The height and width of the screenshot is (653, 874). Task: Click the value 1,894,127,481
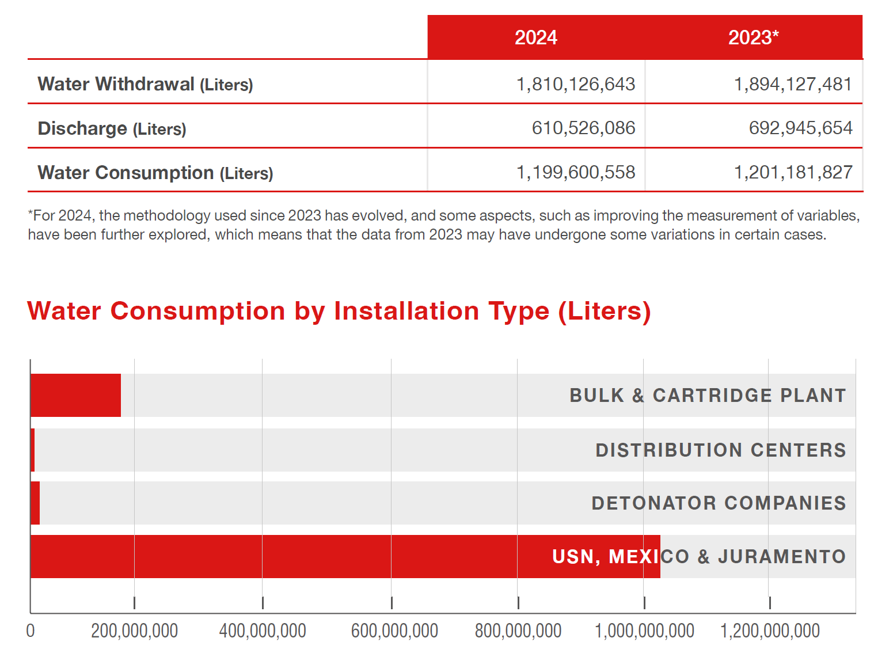coord(793,84)
